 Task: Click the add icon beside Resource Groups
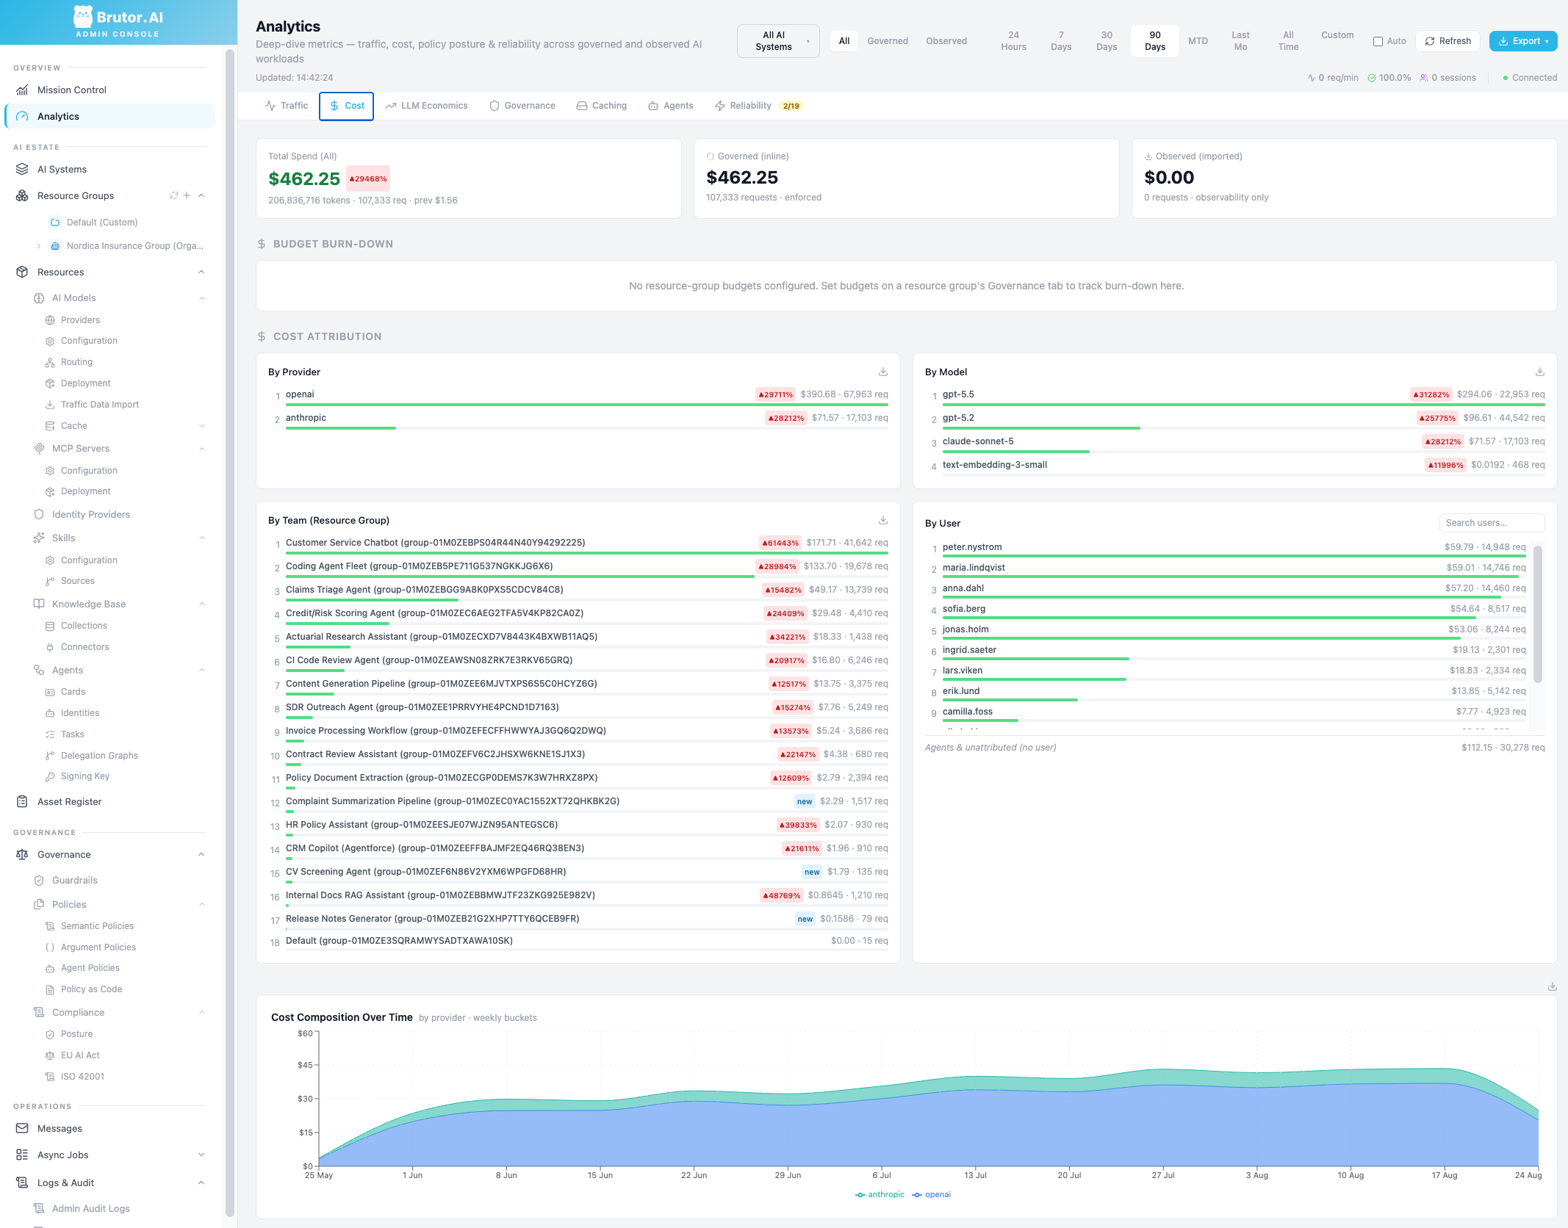(187, 195)
